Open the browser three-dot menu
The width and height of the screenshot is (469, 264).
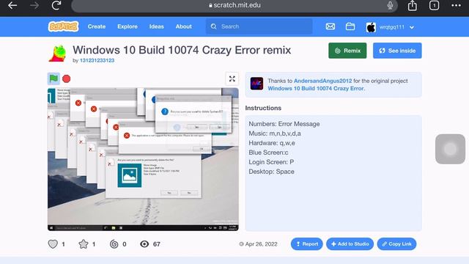(x=456, y=5)
